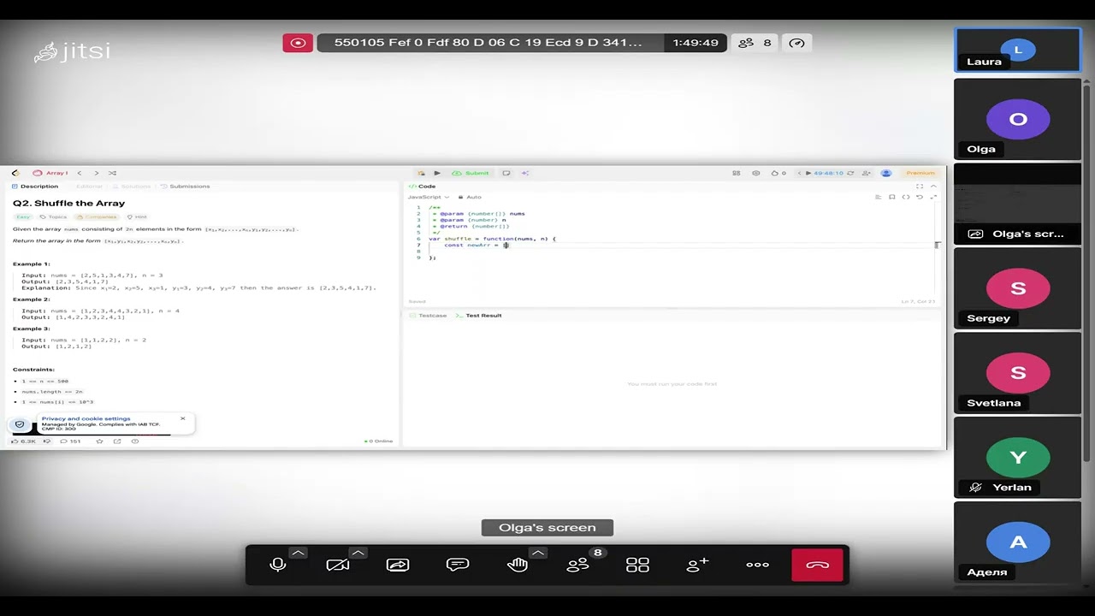Toggle tile view layout

[x=638, y=565]
